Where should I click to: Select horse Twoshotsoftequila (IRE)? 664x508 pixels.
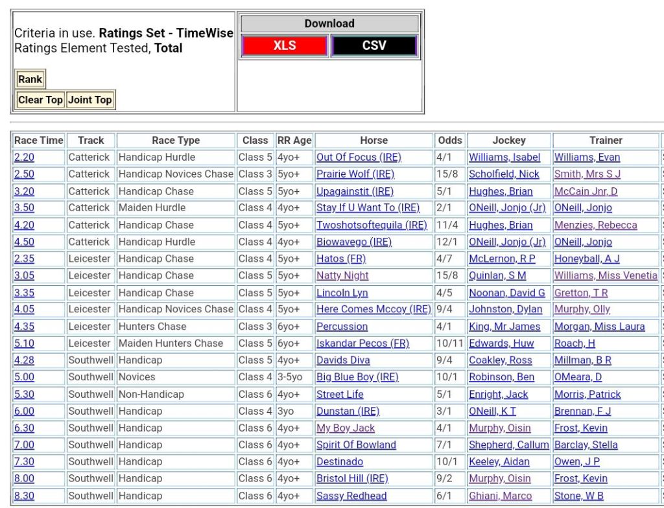pyautogui.click(x=372, y=225)
